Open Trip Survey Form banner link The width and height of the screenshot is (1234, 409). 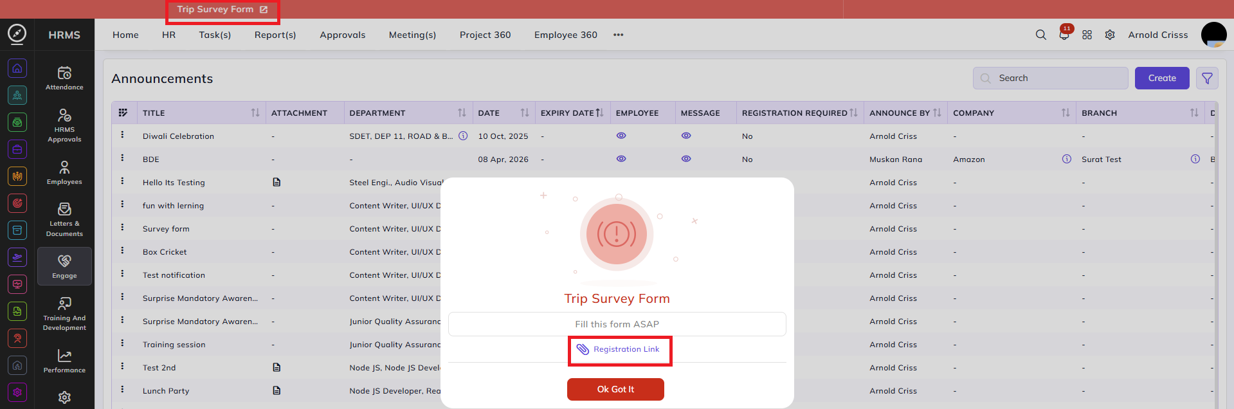click(x=222, y=10)
